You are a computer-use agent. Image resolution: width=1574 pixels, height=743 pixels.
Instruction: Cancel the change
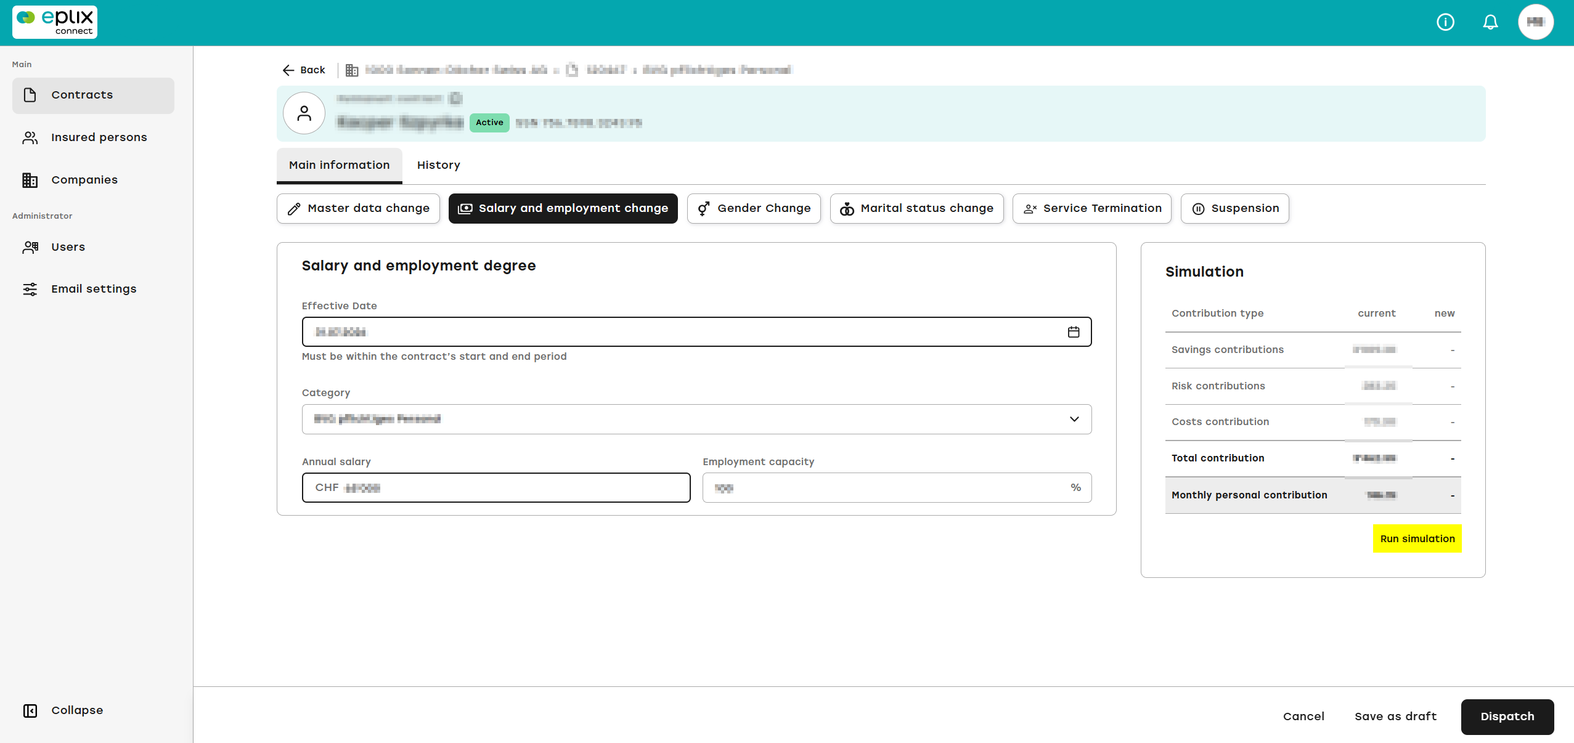pos(1303,717)
